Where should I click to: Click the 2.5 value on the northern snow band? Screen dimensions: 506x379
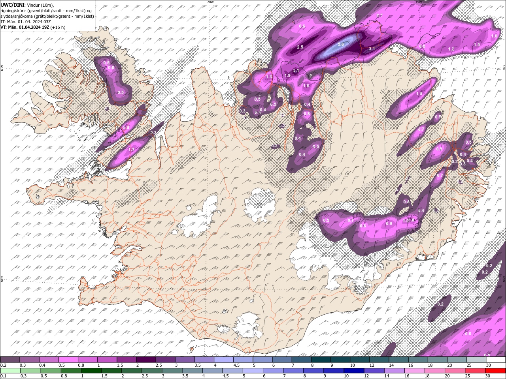coord(300,47)
